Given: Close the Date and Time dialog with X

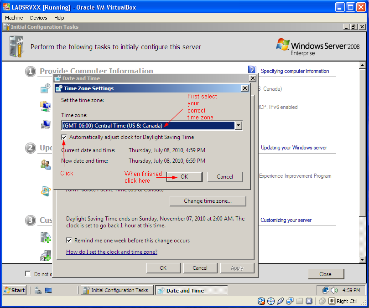Looking at the screenshot, I should pos(253,78).
